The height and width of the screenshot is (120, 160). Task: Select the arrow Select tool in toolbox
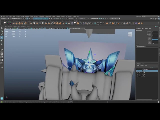pyautogui.click(x=2, y=28)
